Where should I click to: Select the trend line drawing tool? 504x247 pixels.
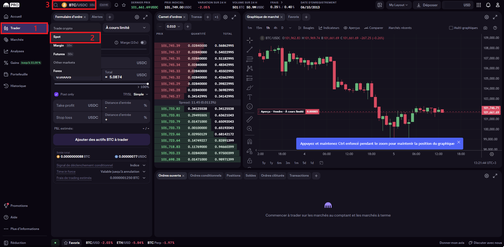coord(249,49)
